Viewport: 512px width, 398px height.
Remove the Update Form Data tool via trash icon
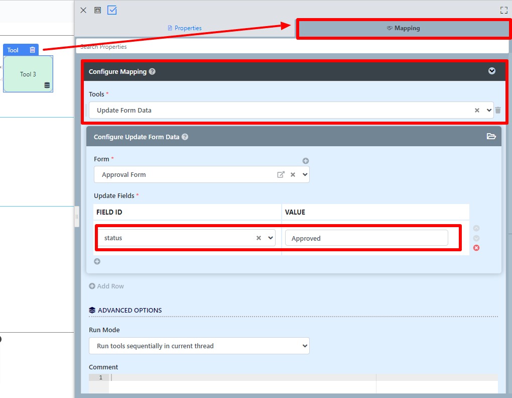(498, 110)
